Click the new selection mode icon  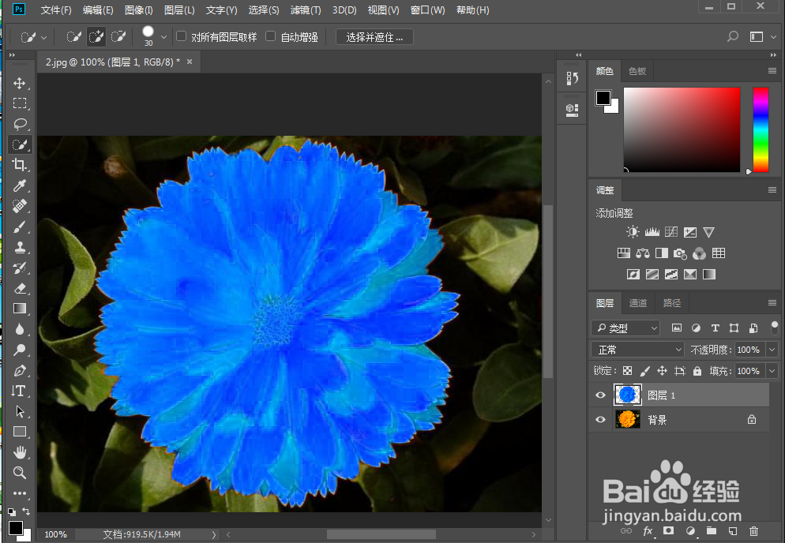tap(73, 36)
